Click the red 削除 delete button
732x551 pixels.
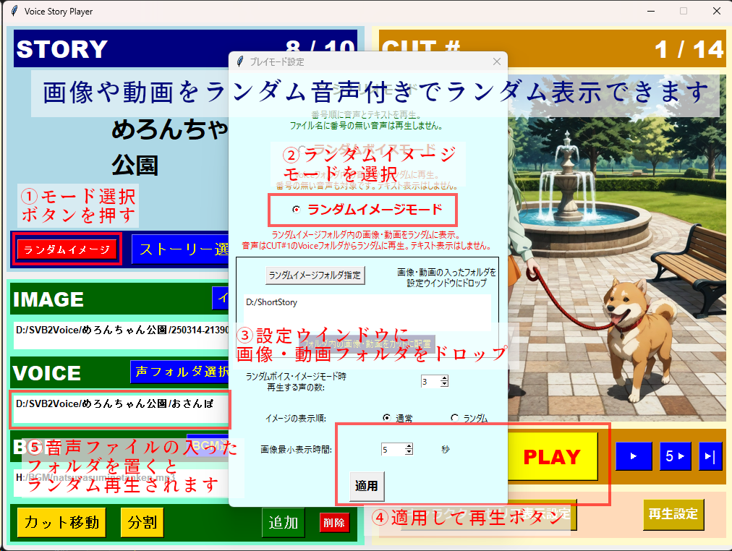pos(334,523)
